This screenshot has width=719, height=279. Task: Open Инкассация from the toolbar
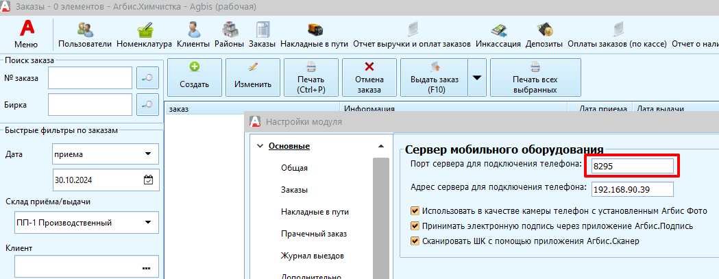click(x=498, y=36)
